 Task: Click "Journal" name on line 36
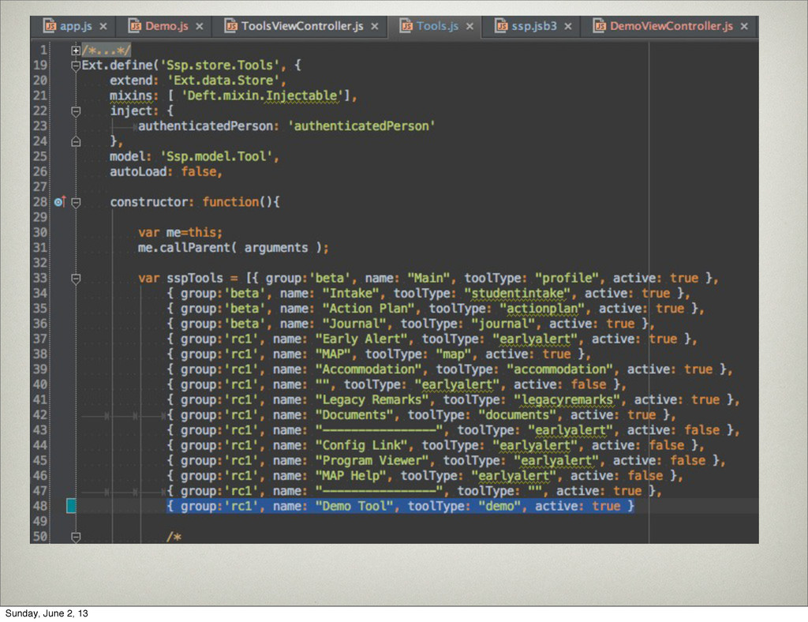[354, 324]
